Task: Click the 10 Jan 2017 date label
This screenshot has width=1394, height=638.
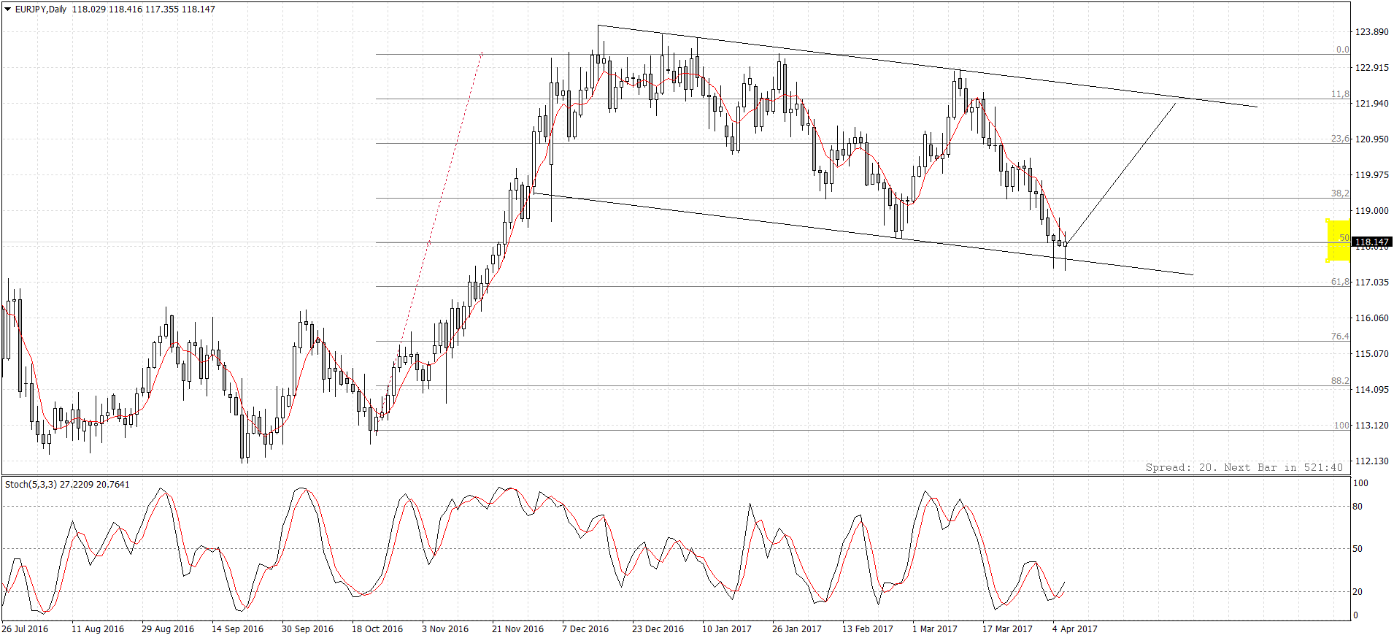Action: click(x=727, y=629)
